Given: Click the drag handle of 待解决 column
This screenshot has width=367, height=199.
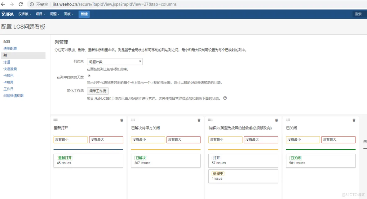Looking at the screenshot, I should point(210,120).
